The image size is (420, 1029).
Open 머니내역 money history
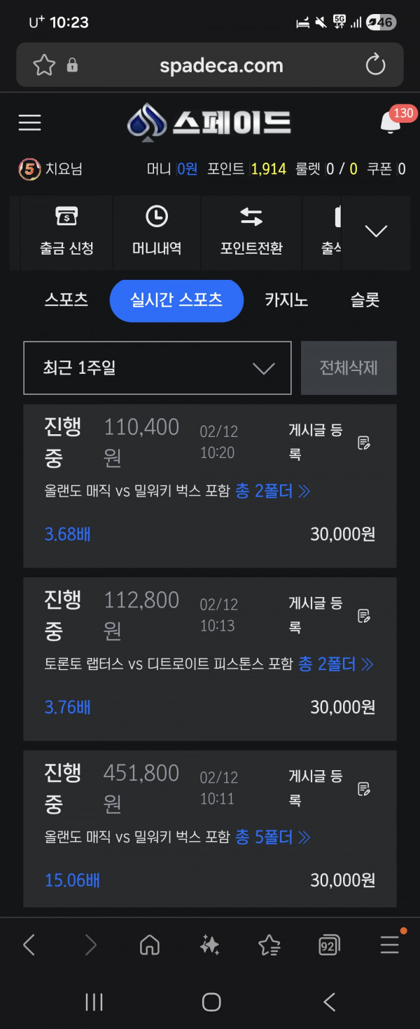pos(157,231)
